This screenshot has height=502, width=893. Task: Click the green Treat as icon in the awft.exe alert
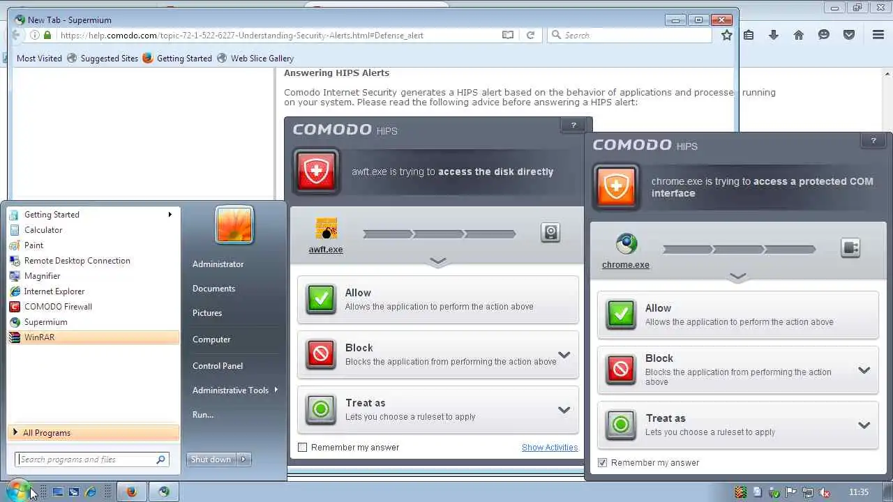tap(321, 409)
